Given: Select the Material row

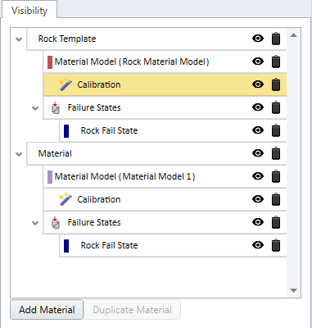Looking at the screenshot, I should pyautogui.click(x=156, y=153).
